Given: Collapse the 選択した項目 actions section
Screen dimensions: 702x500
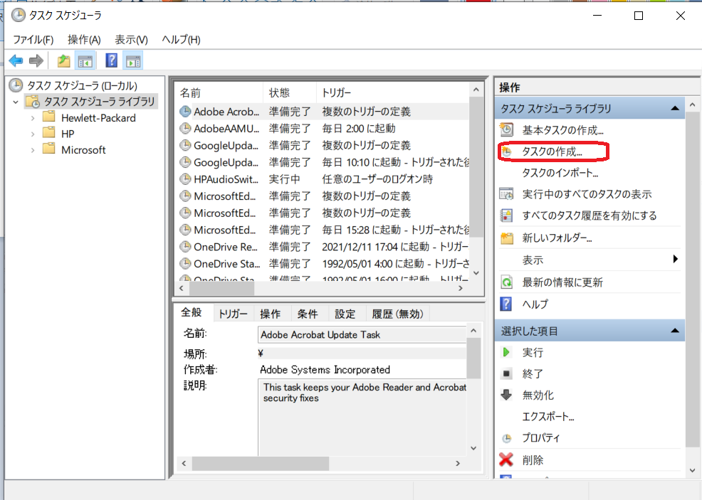Looking at the screenshot, I should pyautogui.click(x=674, y=331).
